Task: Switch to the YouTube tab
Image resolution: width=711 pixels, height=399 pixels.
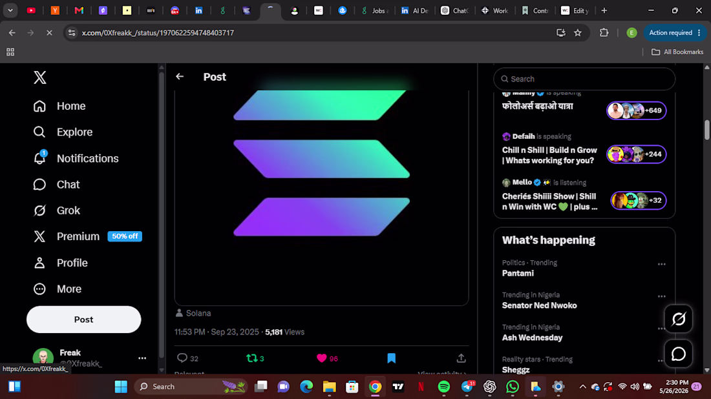Action: click(31, 10)
